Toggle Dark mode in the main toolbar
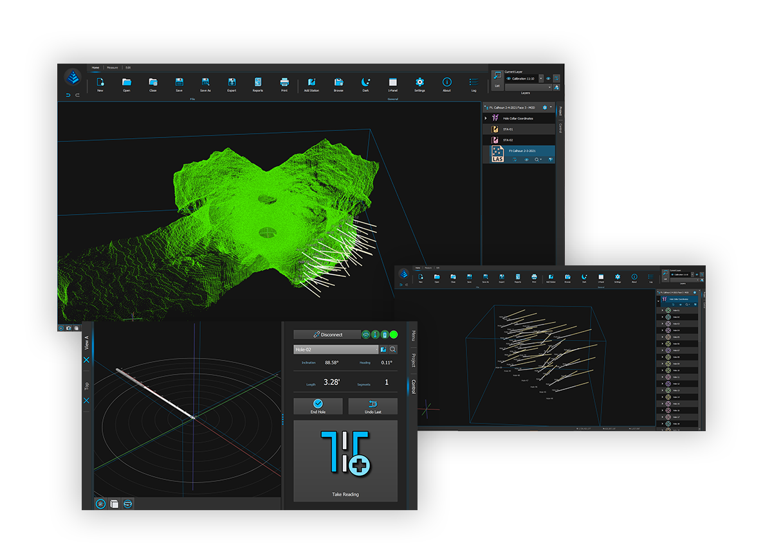The height and width of the screenshot is (559, 772). 365,84
